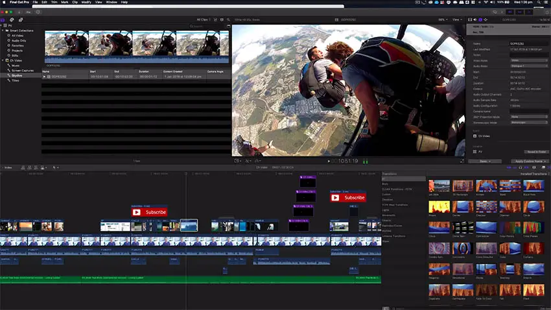Click the macOS volume icon
This screenshot has width=551, height=310.
click(x=492, y=2)
